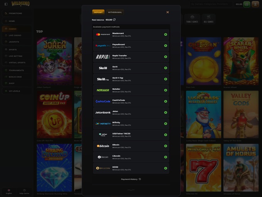Click the Neteller logo
262x197 pixels.
pos(103,90)
